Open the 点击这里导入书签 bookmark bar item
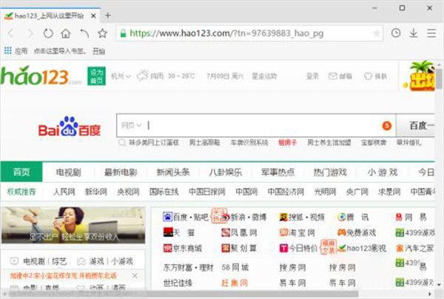This screenshot has width=444, height=299. [59, 51]
